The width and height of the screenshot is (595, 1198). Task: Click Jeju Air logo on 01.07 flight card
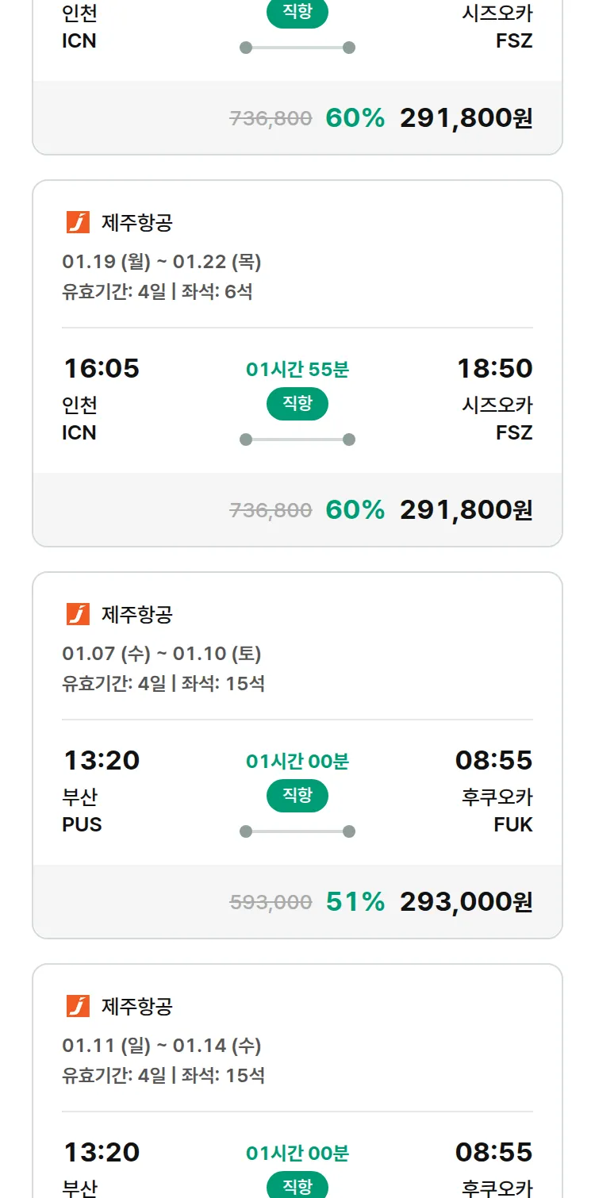(x=78, y=615)
